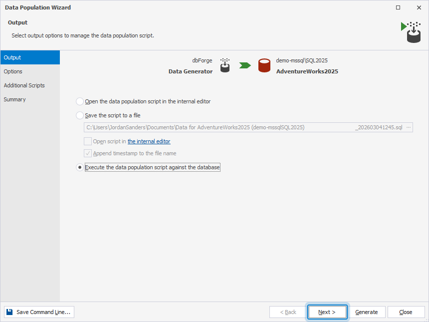Click the Select output options description text
The height and width of the screenshot is (322, 429).
coord(83,35)
